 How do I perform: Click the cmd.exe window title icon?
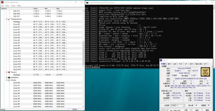click(87, 2)
